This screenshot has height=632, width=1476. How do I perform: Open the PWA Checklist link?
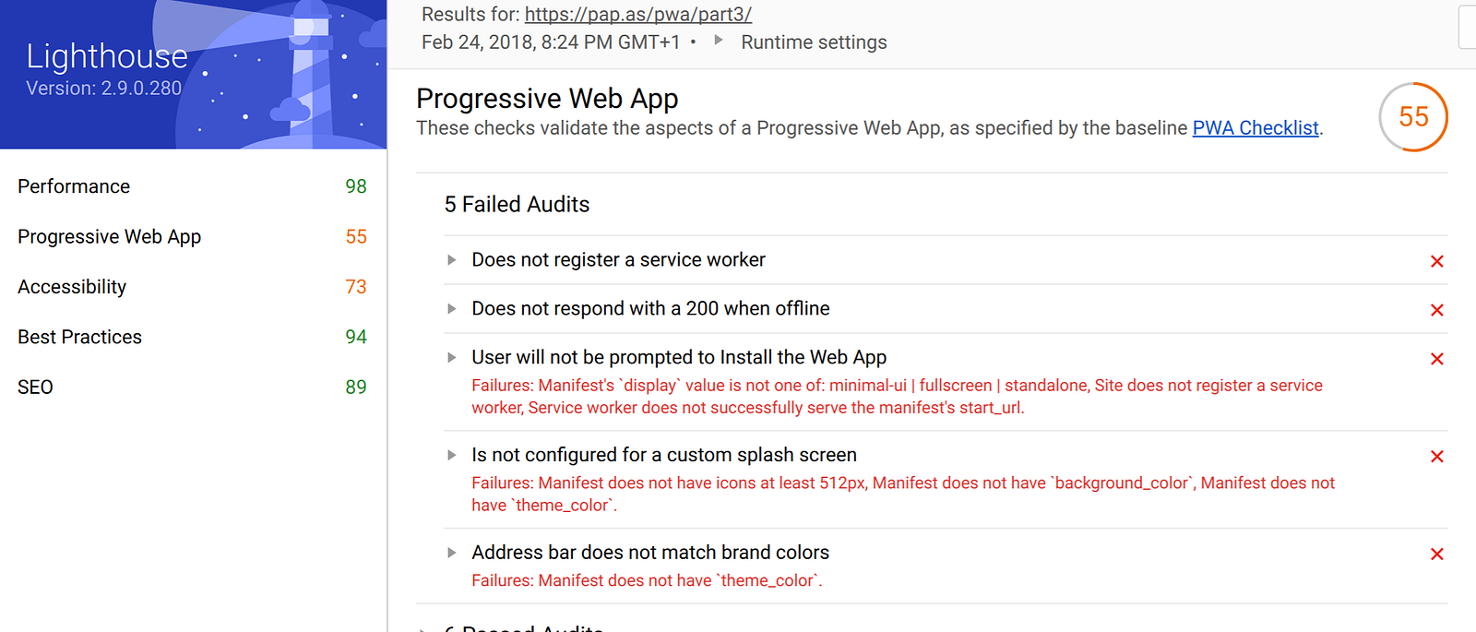[1256, 128]
